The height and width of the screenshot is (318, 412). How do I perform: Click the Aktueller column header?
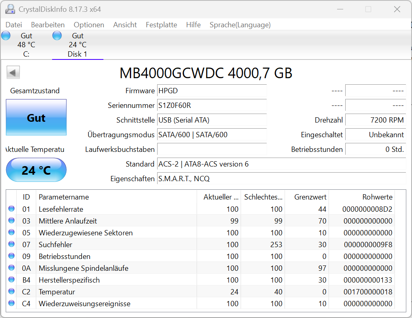219,197
